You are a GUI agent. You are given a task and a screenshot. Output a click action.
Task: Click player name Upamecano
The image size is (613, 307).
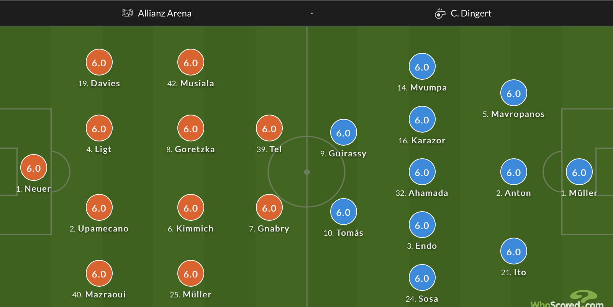pyautogui.click(x=103, y=229)
